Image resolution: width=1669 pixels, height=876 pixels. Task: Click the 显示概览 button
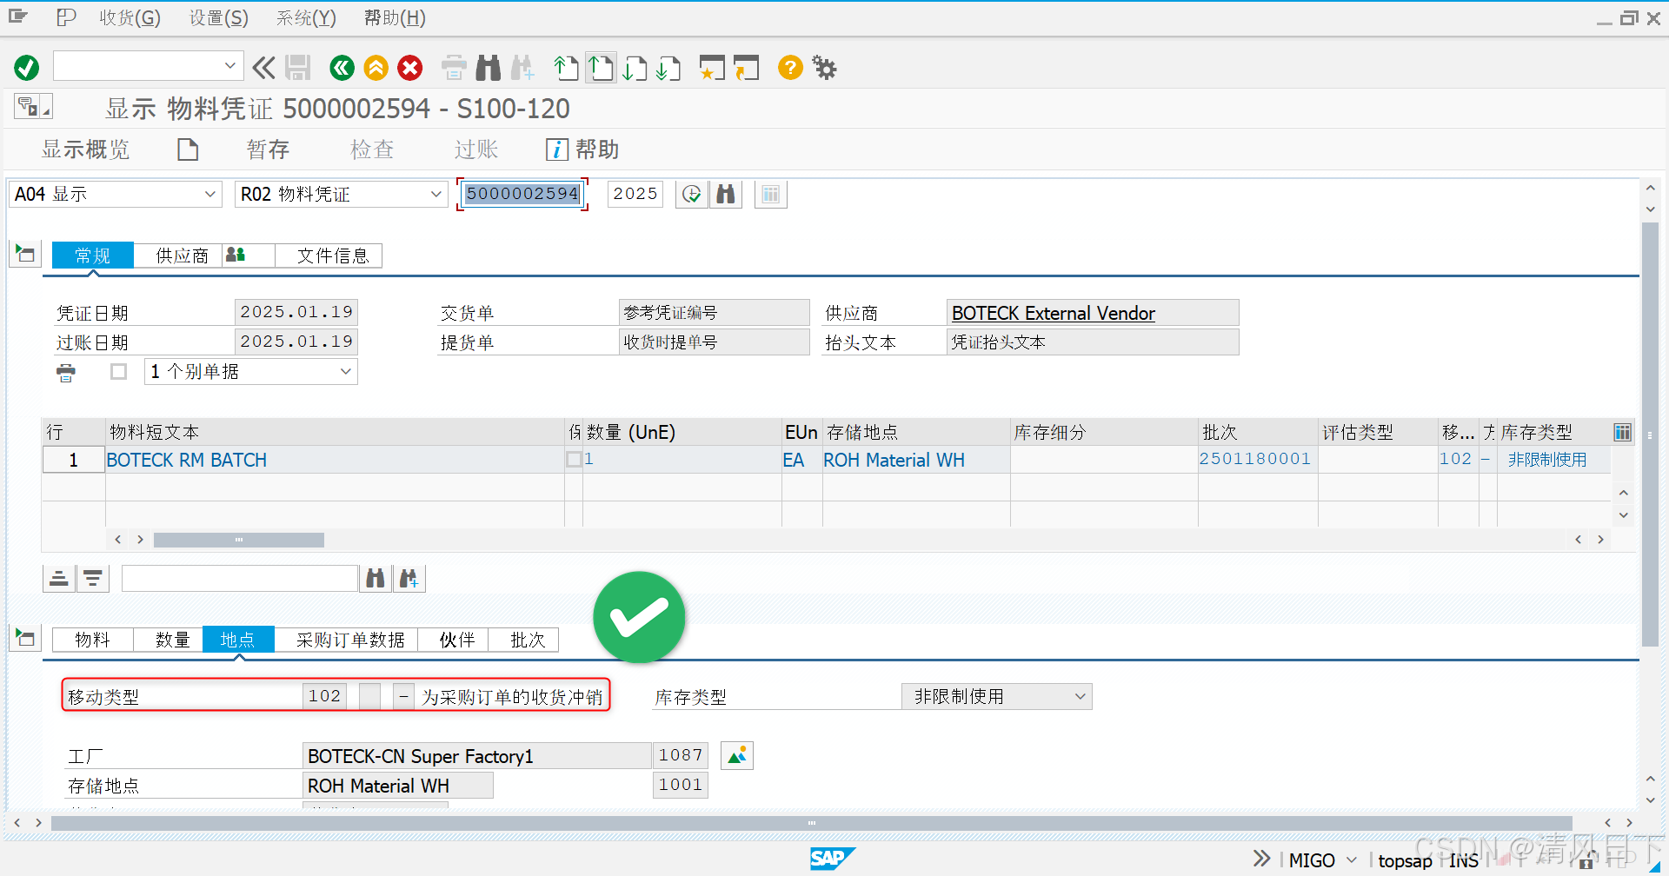[86, 149]
